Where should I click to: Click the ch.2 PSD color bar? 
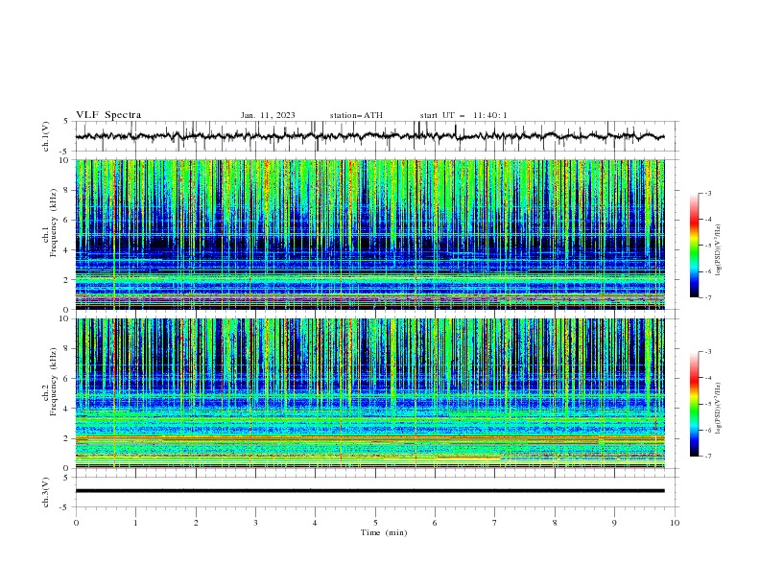pos(694,404)
